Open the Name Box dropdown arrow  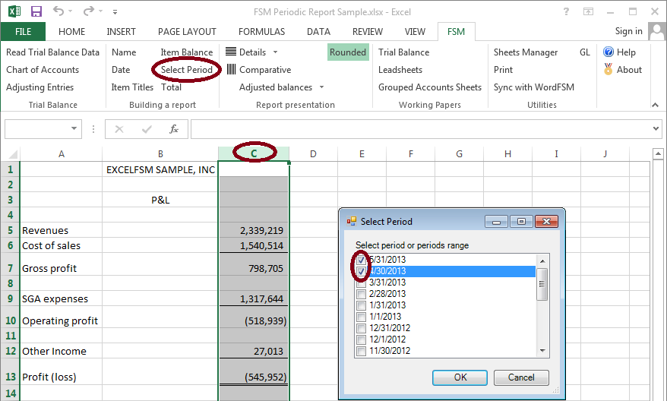(x=74, y=128)
